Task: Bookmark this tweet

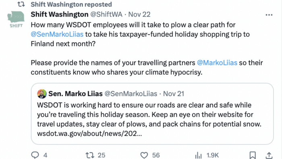Action: (x=253, y=155)
